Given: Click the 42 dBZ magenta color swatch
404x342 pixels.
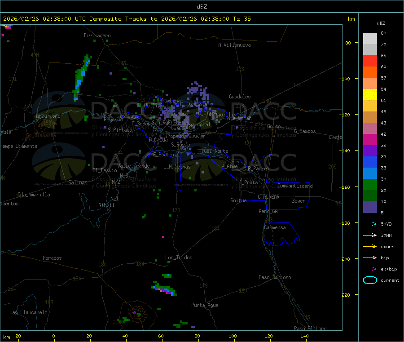Looking at the screenshot, I should (x=370, y=139).
